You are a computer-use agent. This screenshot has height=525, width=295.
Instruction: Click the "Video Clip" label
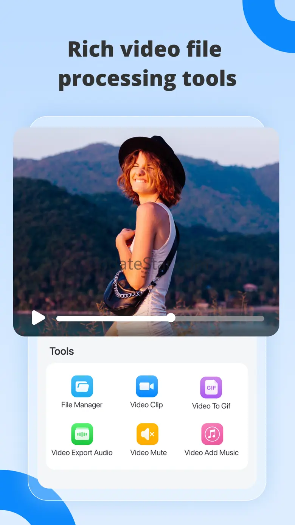pyautogui.click(x=146, y=405)
